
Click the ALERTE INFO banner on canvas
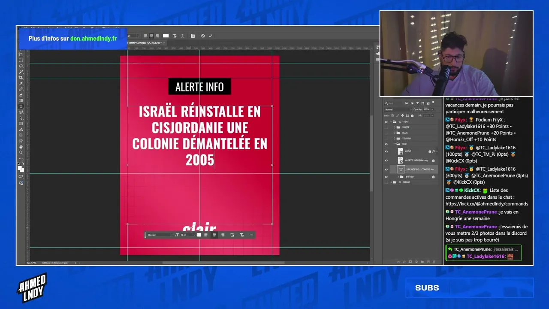coord(199,87)
